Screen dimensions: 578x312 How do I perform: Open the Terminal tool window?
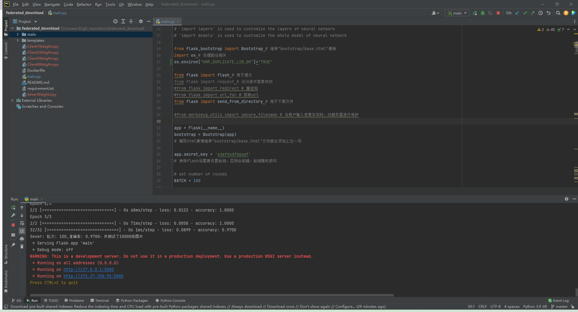(100, 300)
